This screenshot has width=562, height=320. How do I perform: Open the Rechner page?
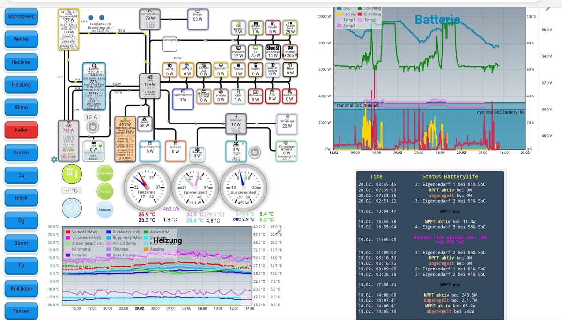21,62
